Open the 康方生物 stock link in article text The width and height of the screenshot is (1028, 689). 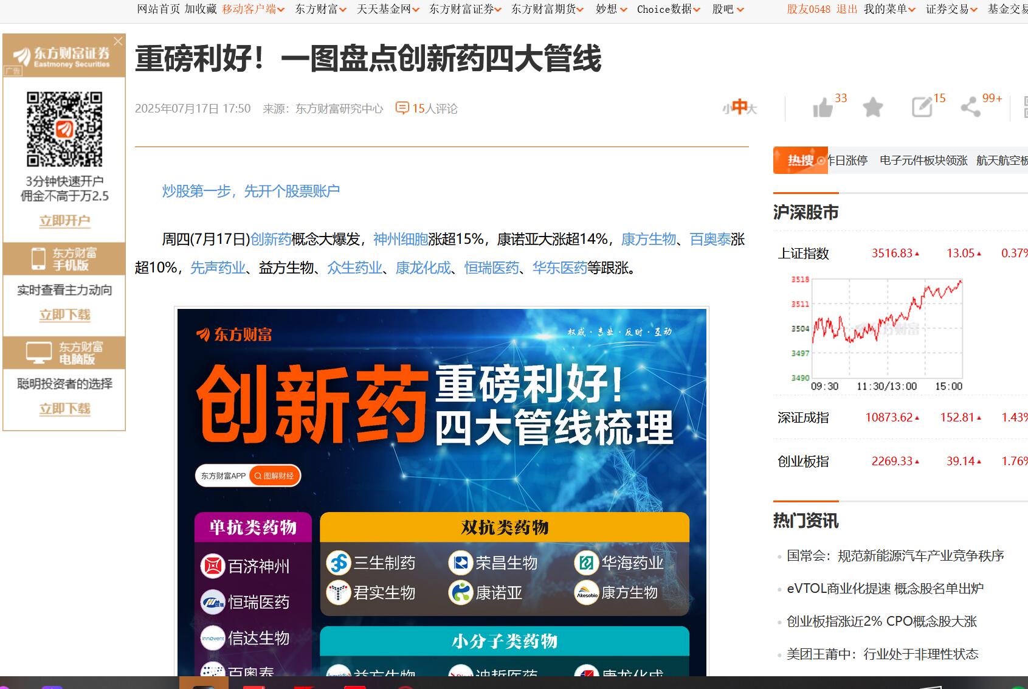(649, 239)
